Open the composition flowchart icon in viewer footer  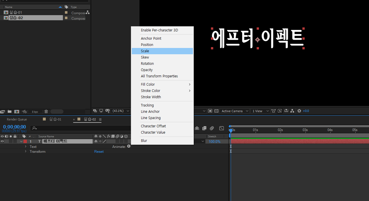point(292,111)
